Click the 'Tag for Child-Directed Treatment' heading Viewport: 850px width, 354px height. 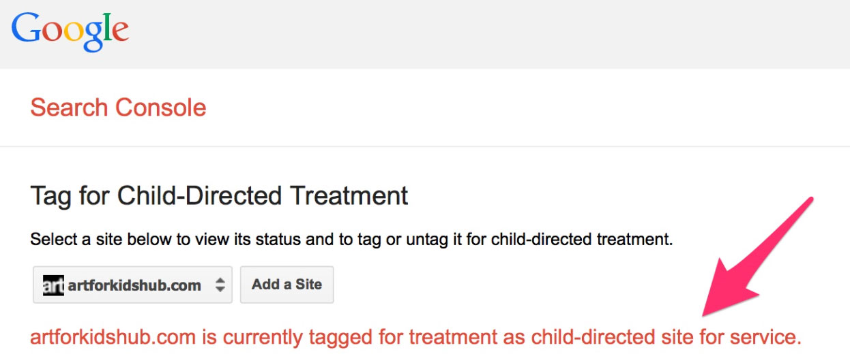219,195
